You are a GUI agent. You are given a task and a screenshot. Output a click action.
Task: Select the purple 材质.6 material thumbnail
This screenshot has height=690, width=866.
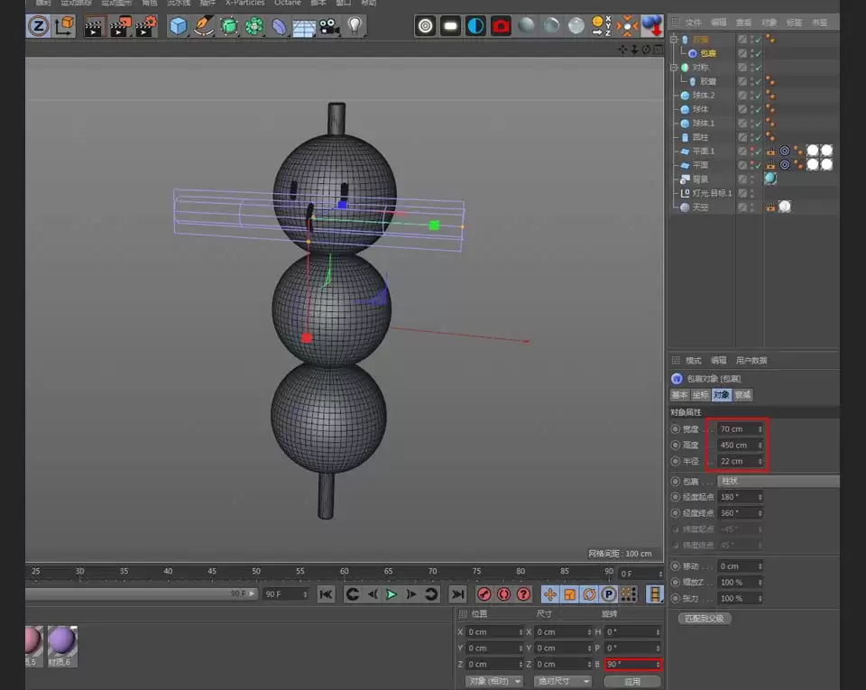61,642
